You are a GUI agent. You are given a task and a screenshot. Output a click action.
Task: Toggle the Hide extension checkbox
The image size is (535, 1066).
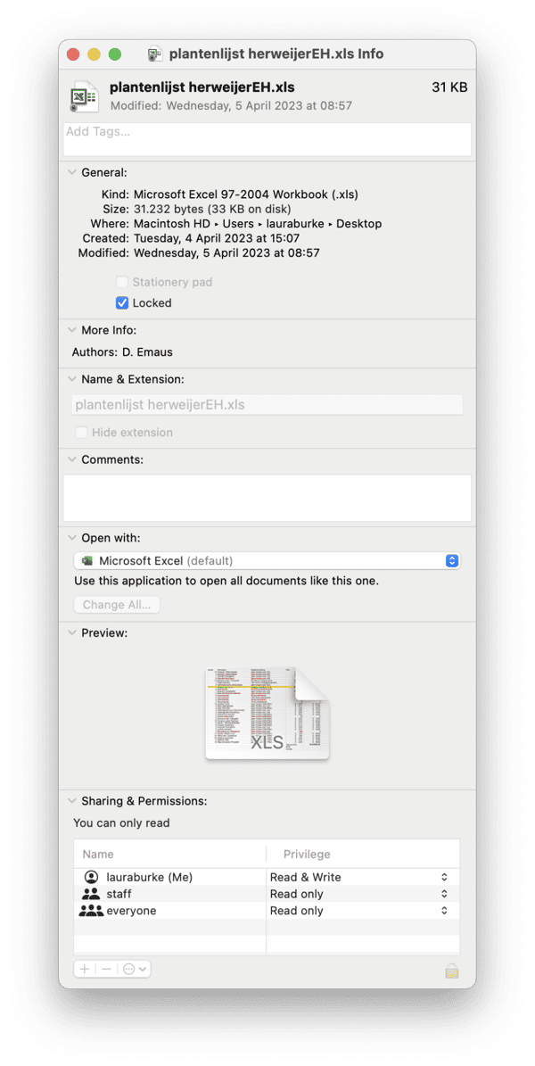click(82, 433)
